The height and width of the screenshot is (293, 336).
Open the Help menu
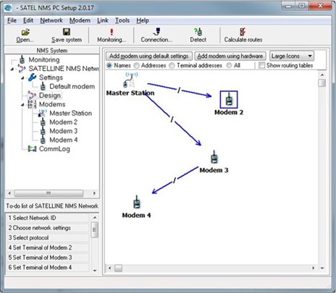tap(143, 20)
